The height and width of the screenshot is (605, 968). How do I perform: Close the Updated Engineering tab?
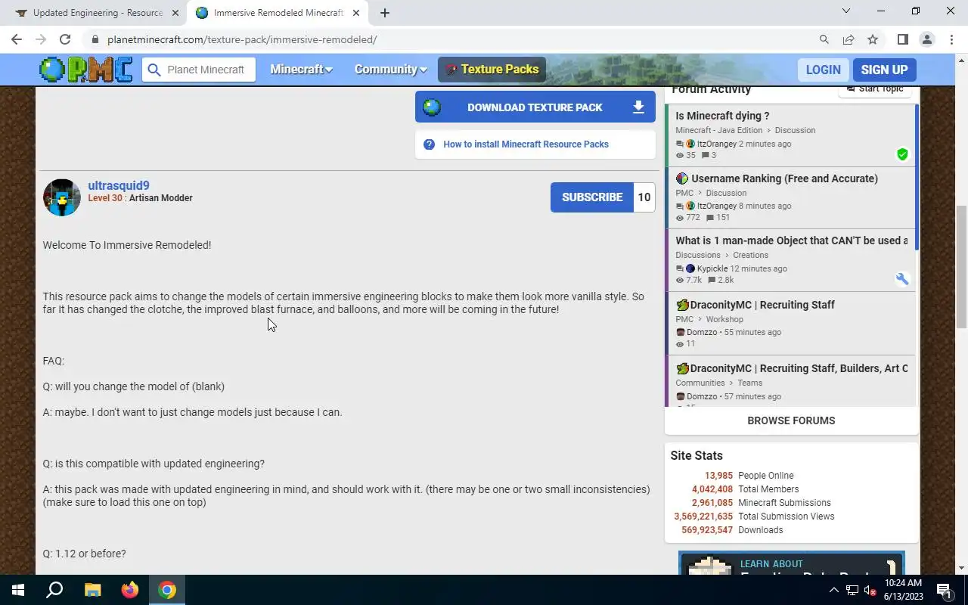[175, 13]
